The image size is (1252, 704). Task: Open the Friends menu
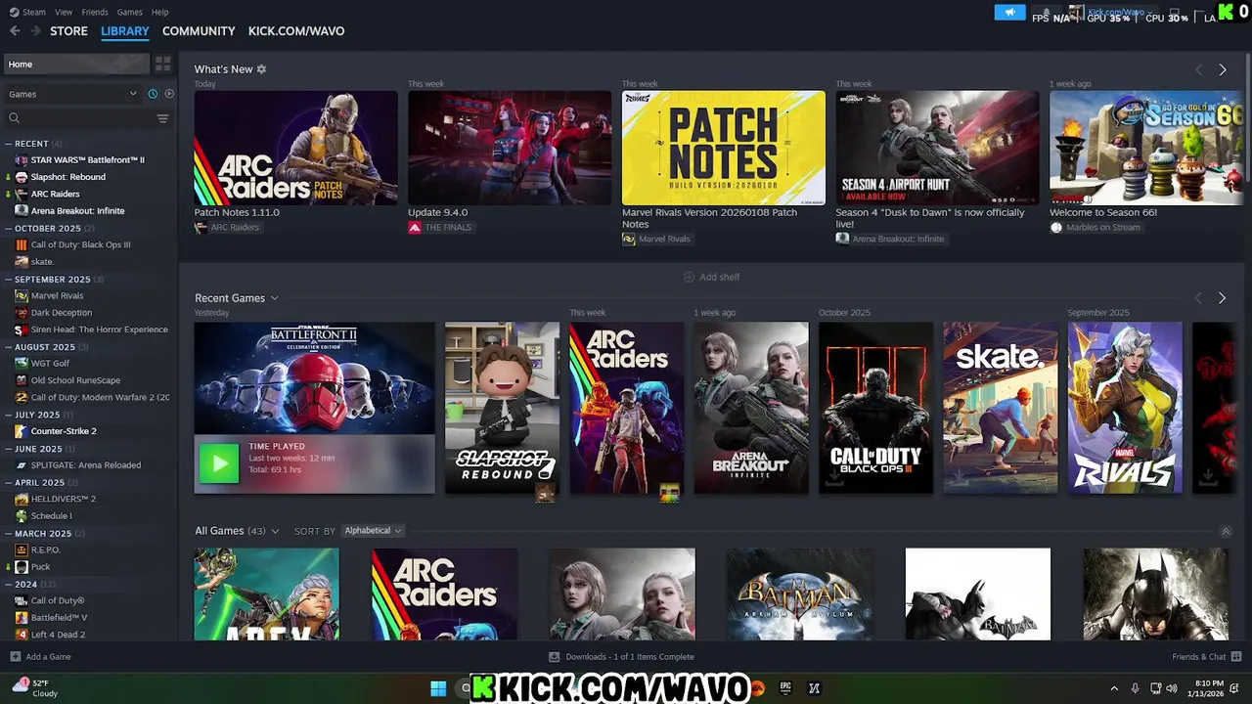point(95,12)
